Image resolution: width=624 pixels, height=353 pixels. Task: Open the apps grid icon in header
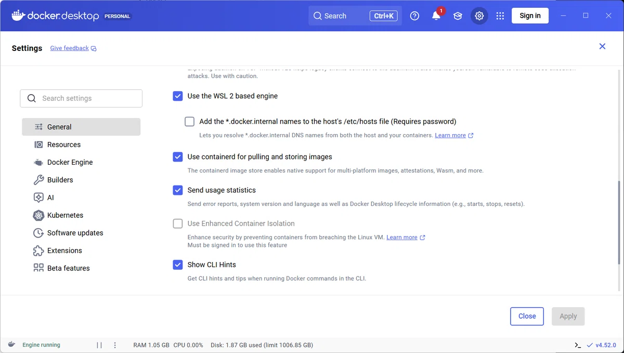click(500, 16)
